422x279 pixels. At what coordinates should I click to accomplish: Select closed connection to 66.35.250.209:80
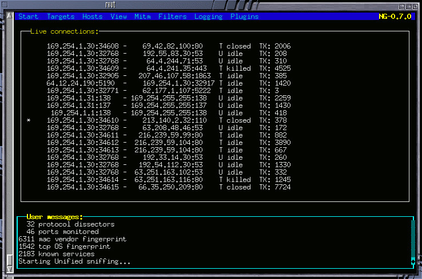[x=169, y=188]
